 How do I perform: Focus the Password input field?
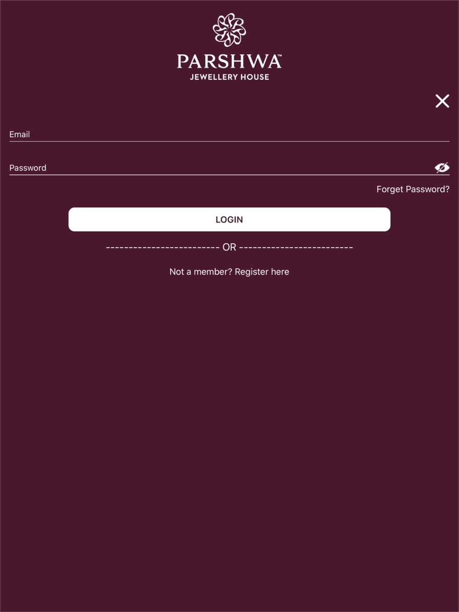point(220,167)
